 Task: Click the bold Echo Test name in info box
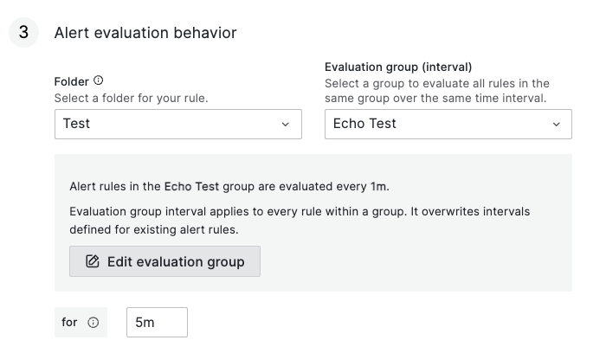[191, 186]
